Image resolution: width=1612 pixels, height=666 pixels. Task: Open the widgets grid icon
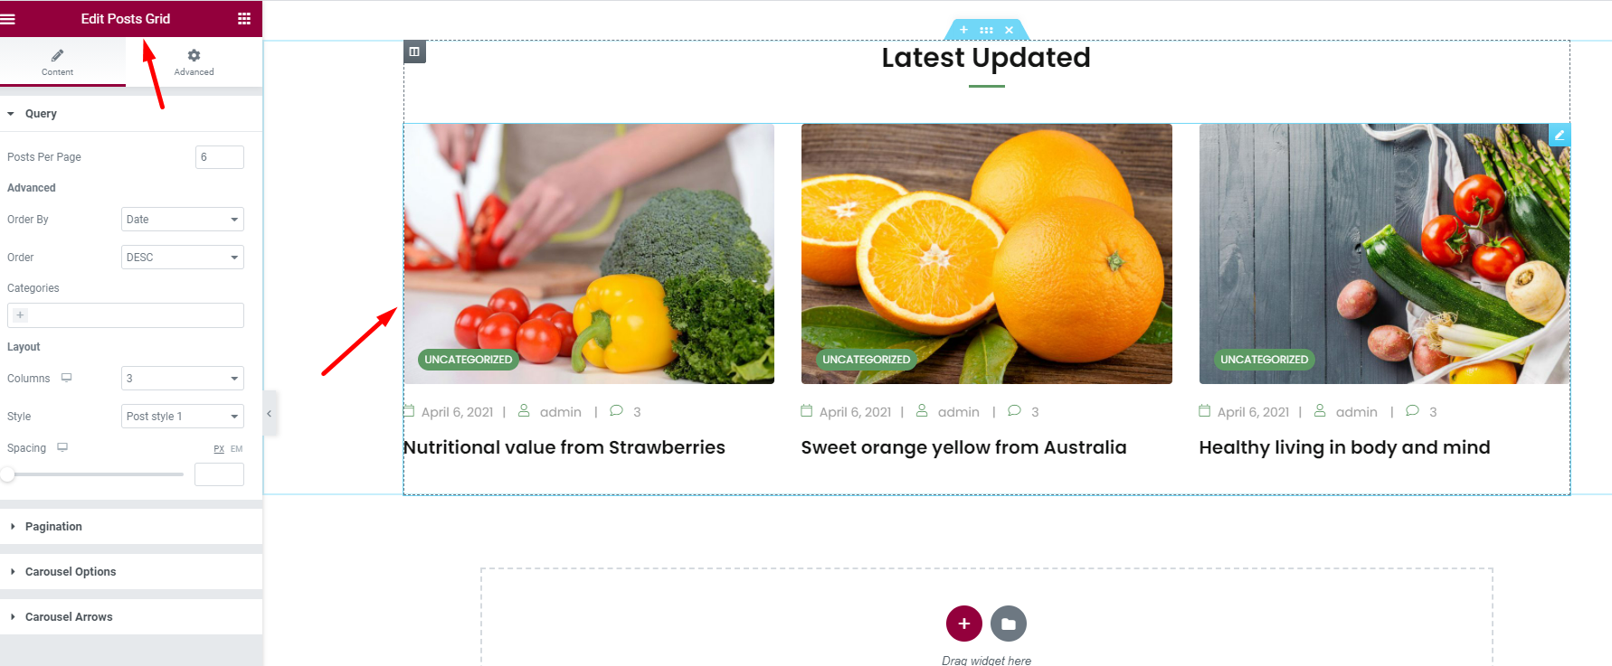point(244,18)
